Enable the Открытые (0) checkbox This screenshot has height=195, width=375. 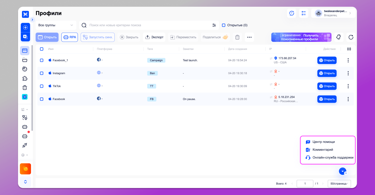click(224, 25)
